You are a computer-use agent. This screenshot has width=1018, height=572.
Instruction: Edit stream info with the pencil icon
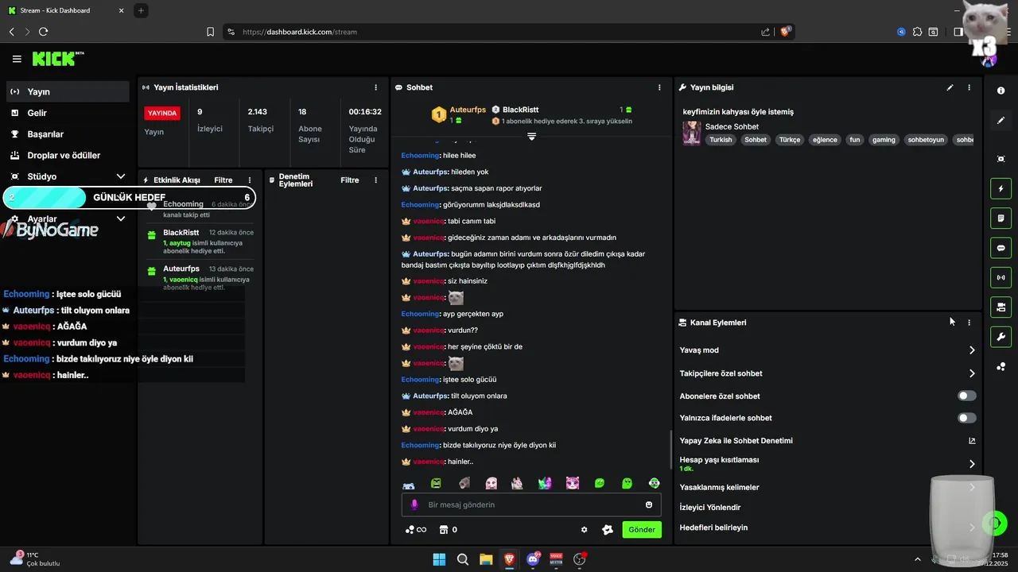click(950, 87)
